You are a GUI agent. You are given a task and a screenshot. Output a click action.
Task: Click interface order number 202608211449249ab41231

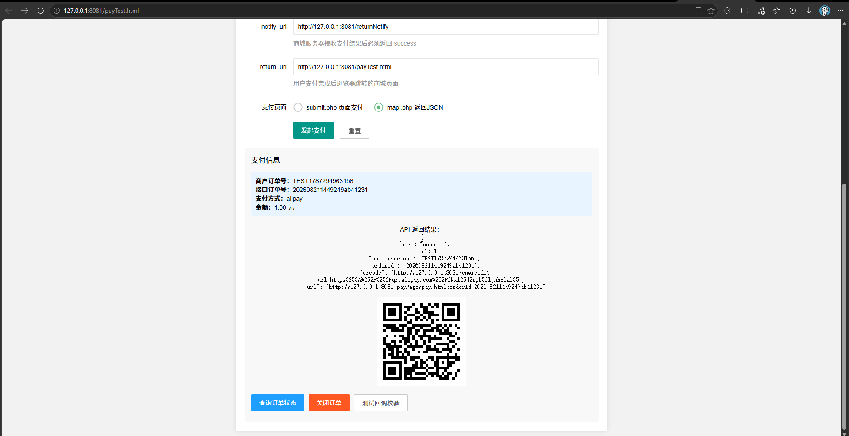click(x=330, y=190)
